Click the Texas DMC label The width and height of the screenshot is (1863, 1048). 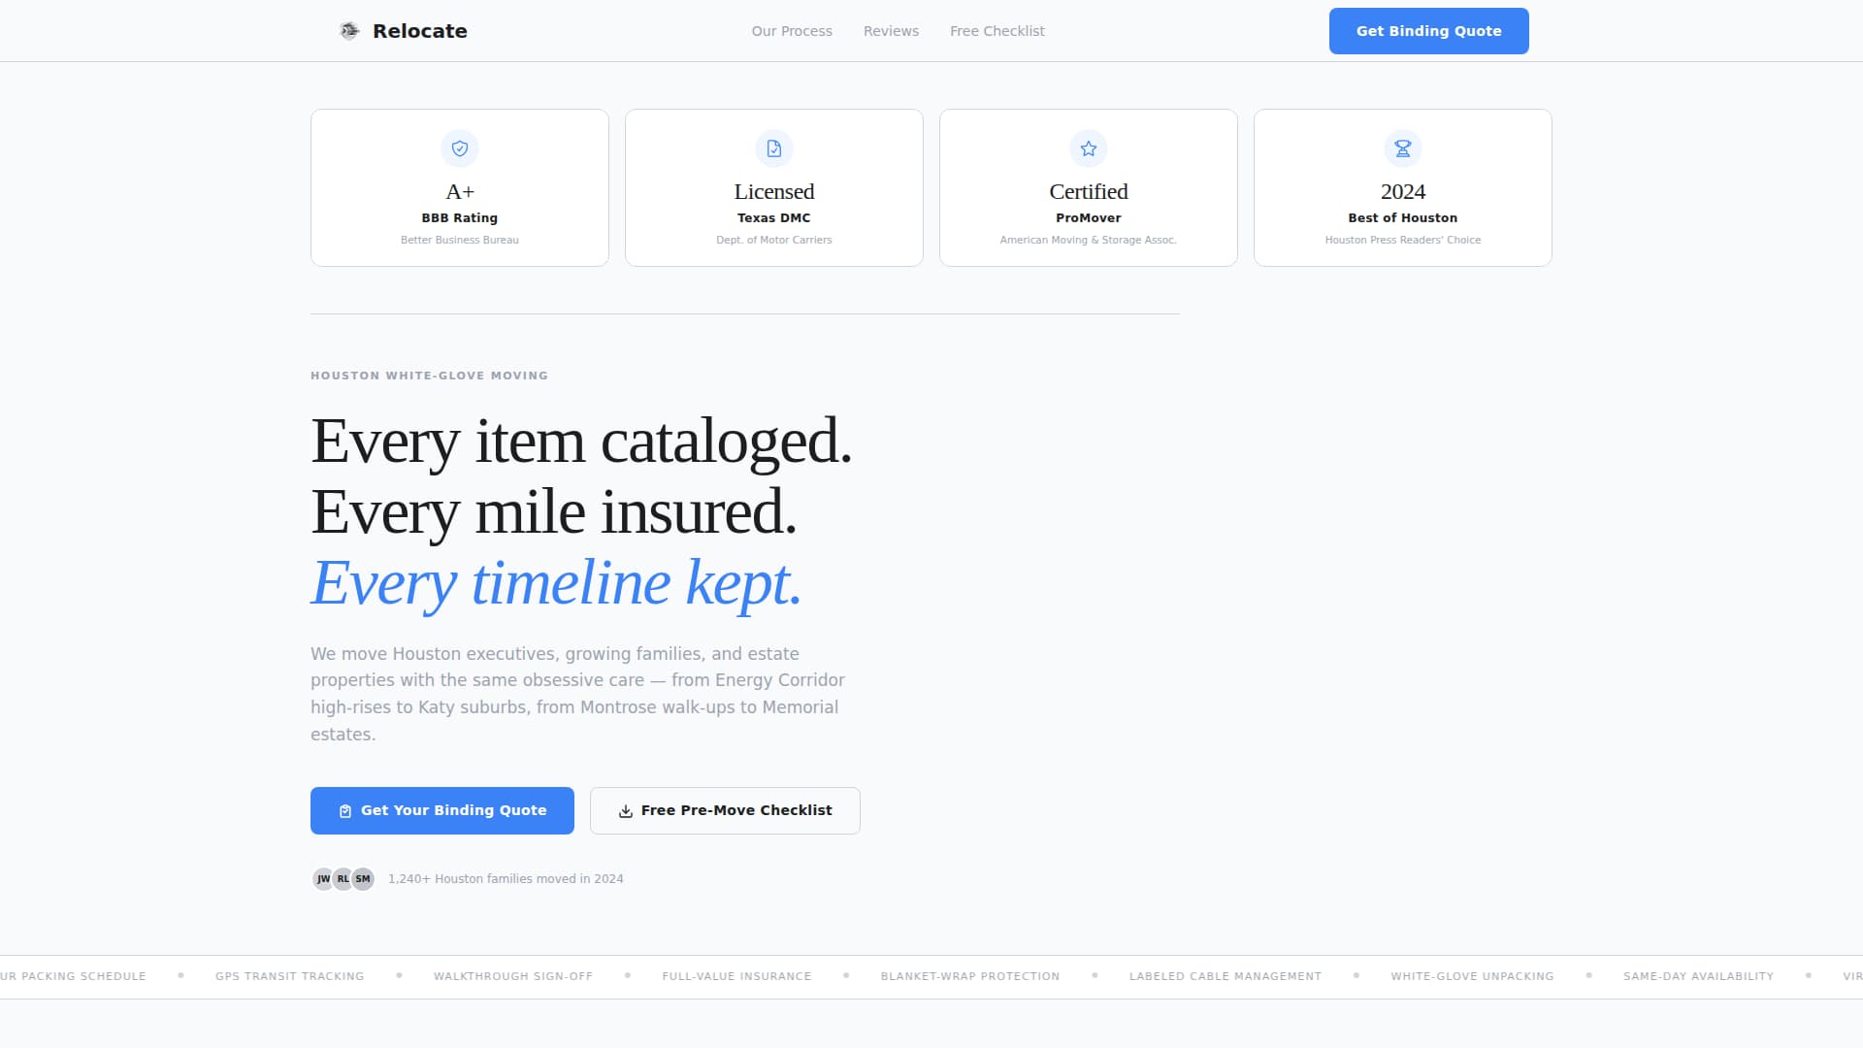coord(774,218)
